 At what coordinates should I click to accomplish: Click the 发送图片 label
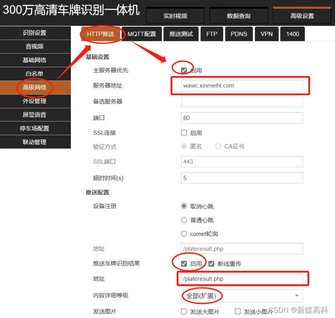point(105,311)
